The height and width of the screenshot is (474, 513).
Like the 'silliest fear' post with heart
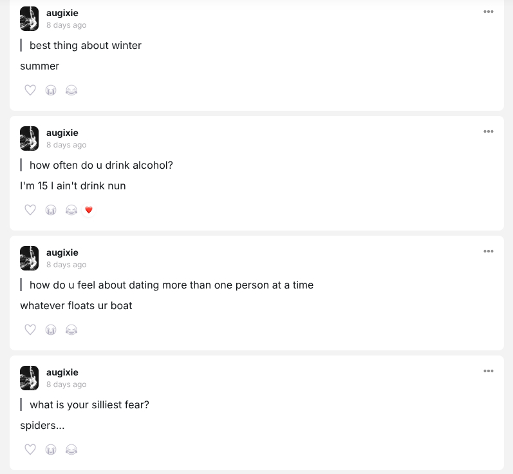click(x=30, y=450)
